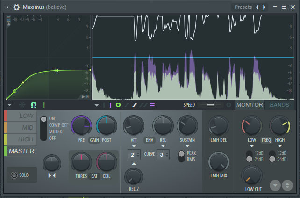The width and height of the screenshot is (300, 198).
Task: Click the CEIL saturation knob
Action: [x=107, y=162]
